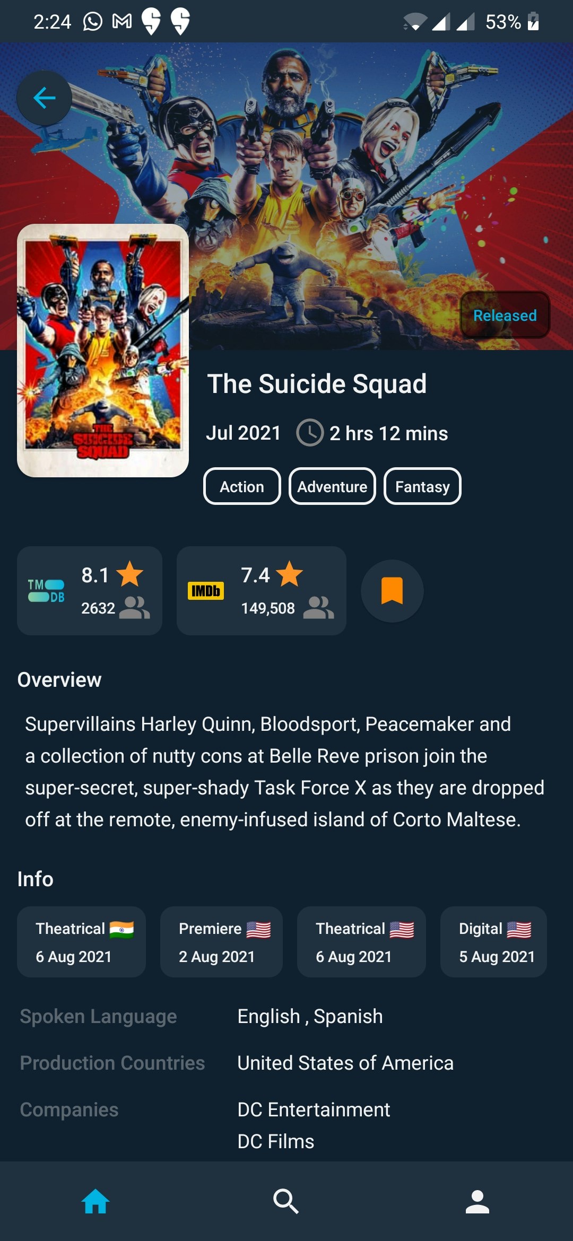Image resolution: width=573 pixels, height=1241 pixels.
Task: Select the Adventure genre chip
Action: [x=332, y=486]
